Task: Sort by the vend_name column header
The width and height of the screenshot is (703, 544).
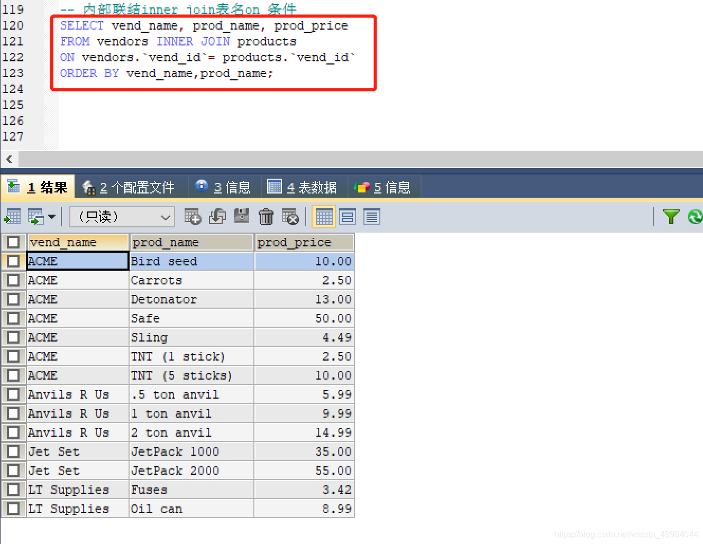Action: tap(78, 242)
